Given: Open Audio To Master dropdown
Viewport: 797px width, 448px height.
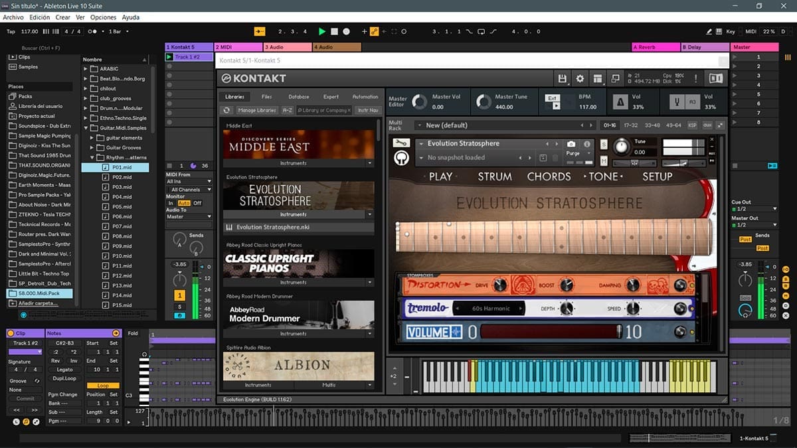Looking at the screenshot, I should click(x=189, y=216).
